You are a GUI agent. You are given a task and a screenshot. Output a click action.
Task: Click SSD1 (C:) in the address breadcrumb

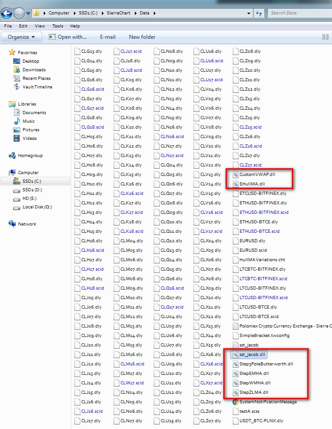click(x=88, y=13)
